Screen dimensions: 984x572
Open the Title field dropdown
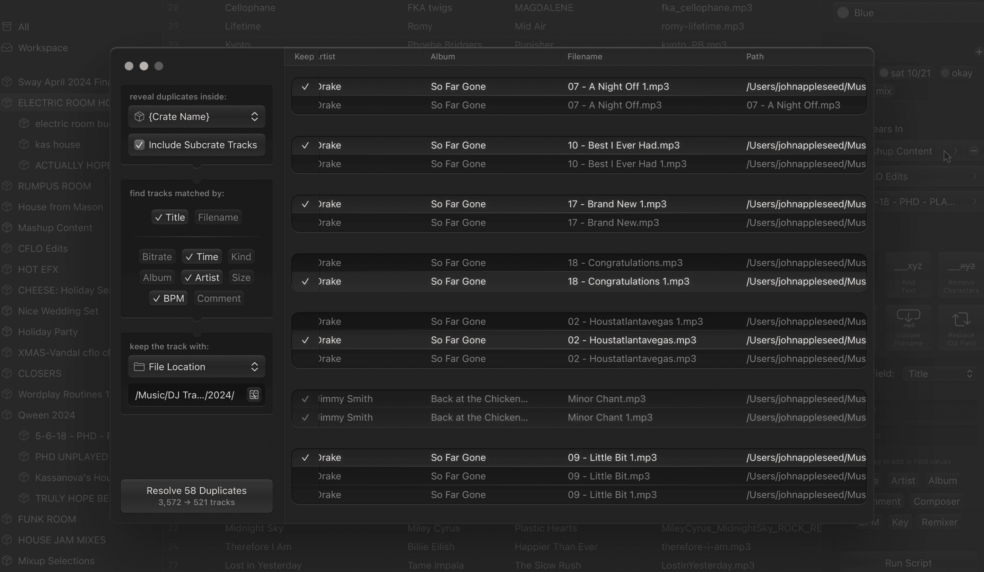point(940,374)
